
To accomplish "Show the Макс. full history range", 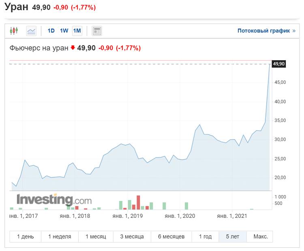I will pos(260,236).
